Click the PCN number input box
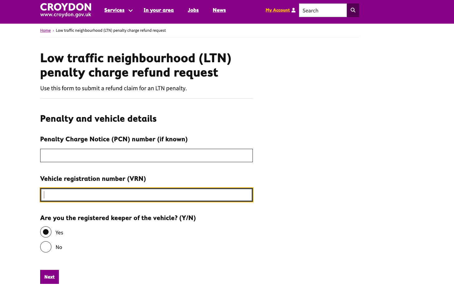Screen dimensions: 454x287 point(146,156)
